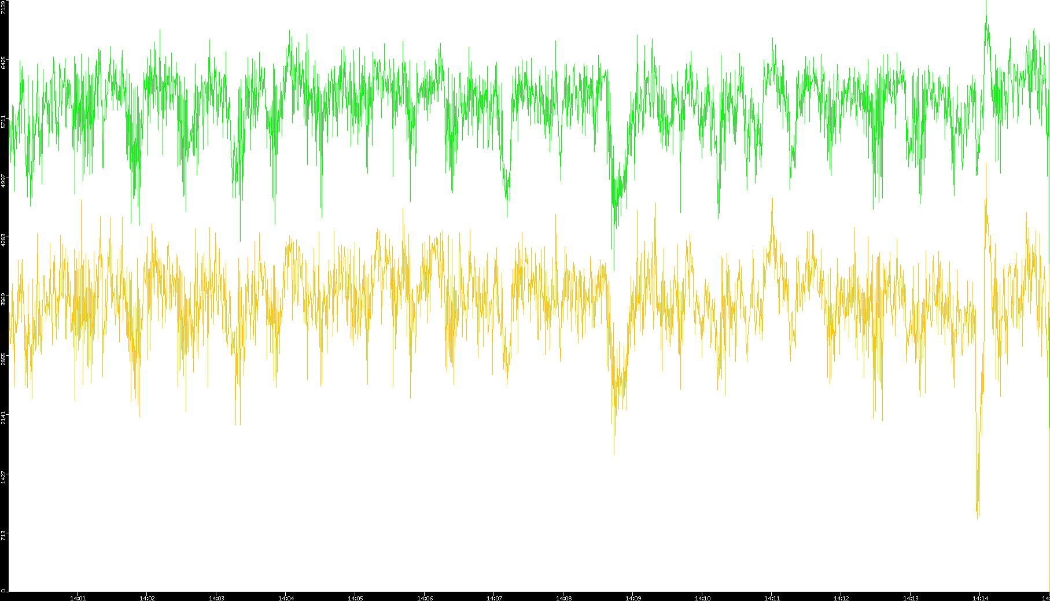Viewport: 1050px width, 601px height.
Task: Pick the 14:10 time marker
Action: 702,598
